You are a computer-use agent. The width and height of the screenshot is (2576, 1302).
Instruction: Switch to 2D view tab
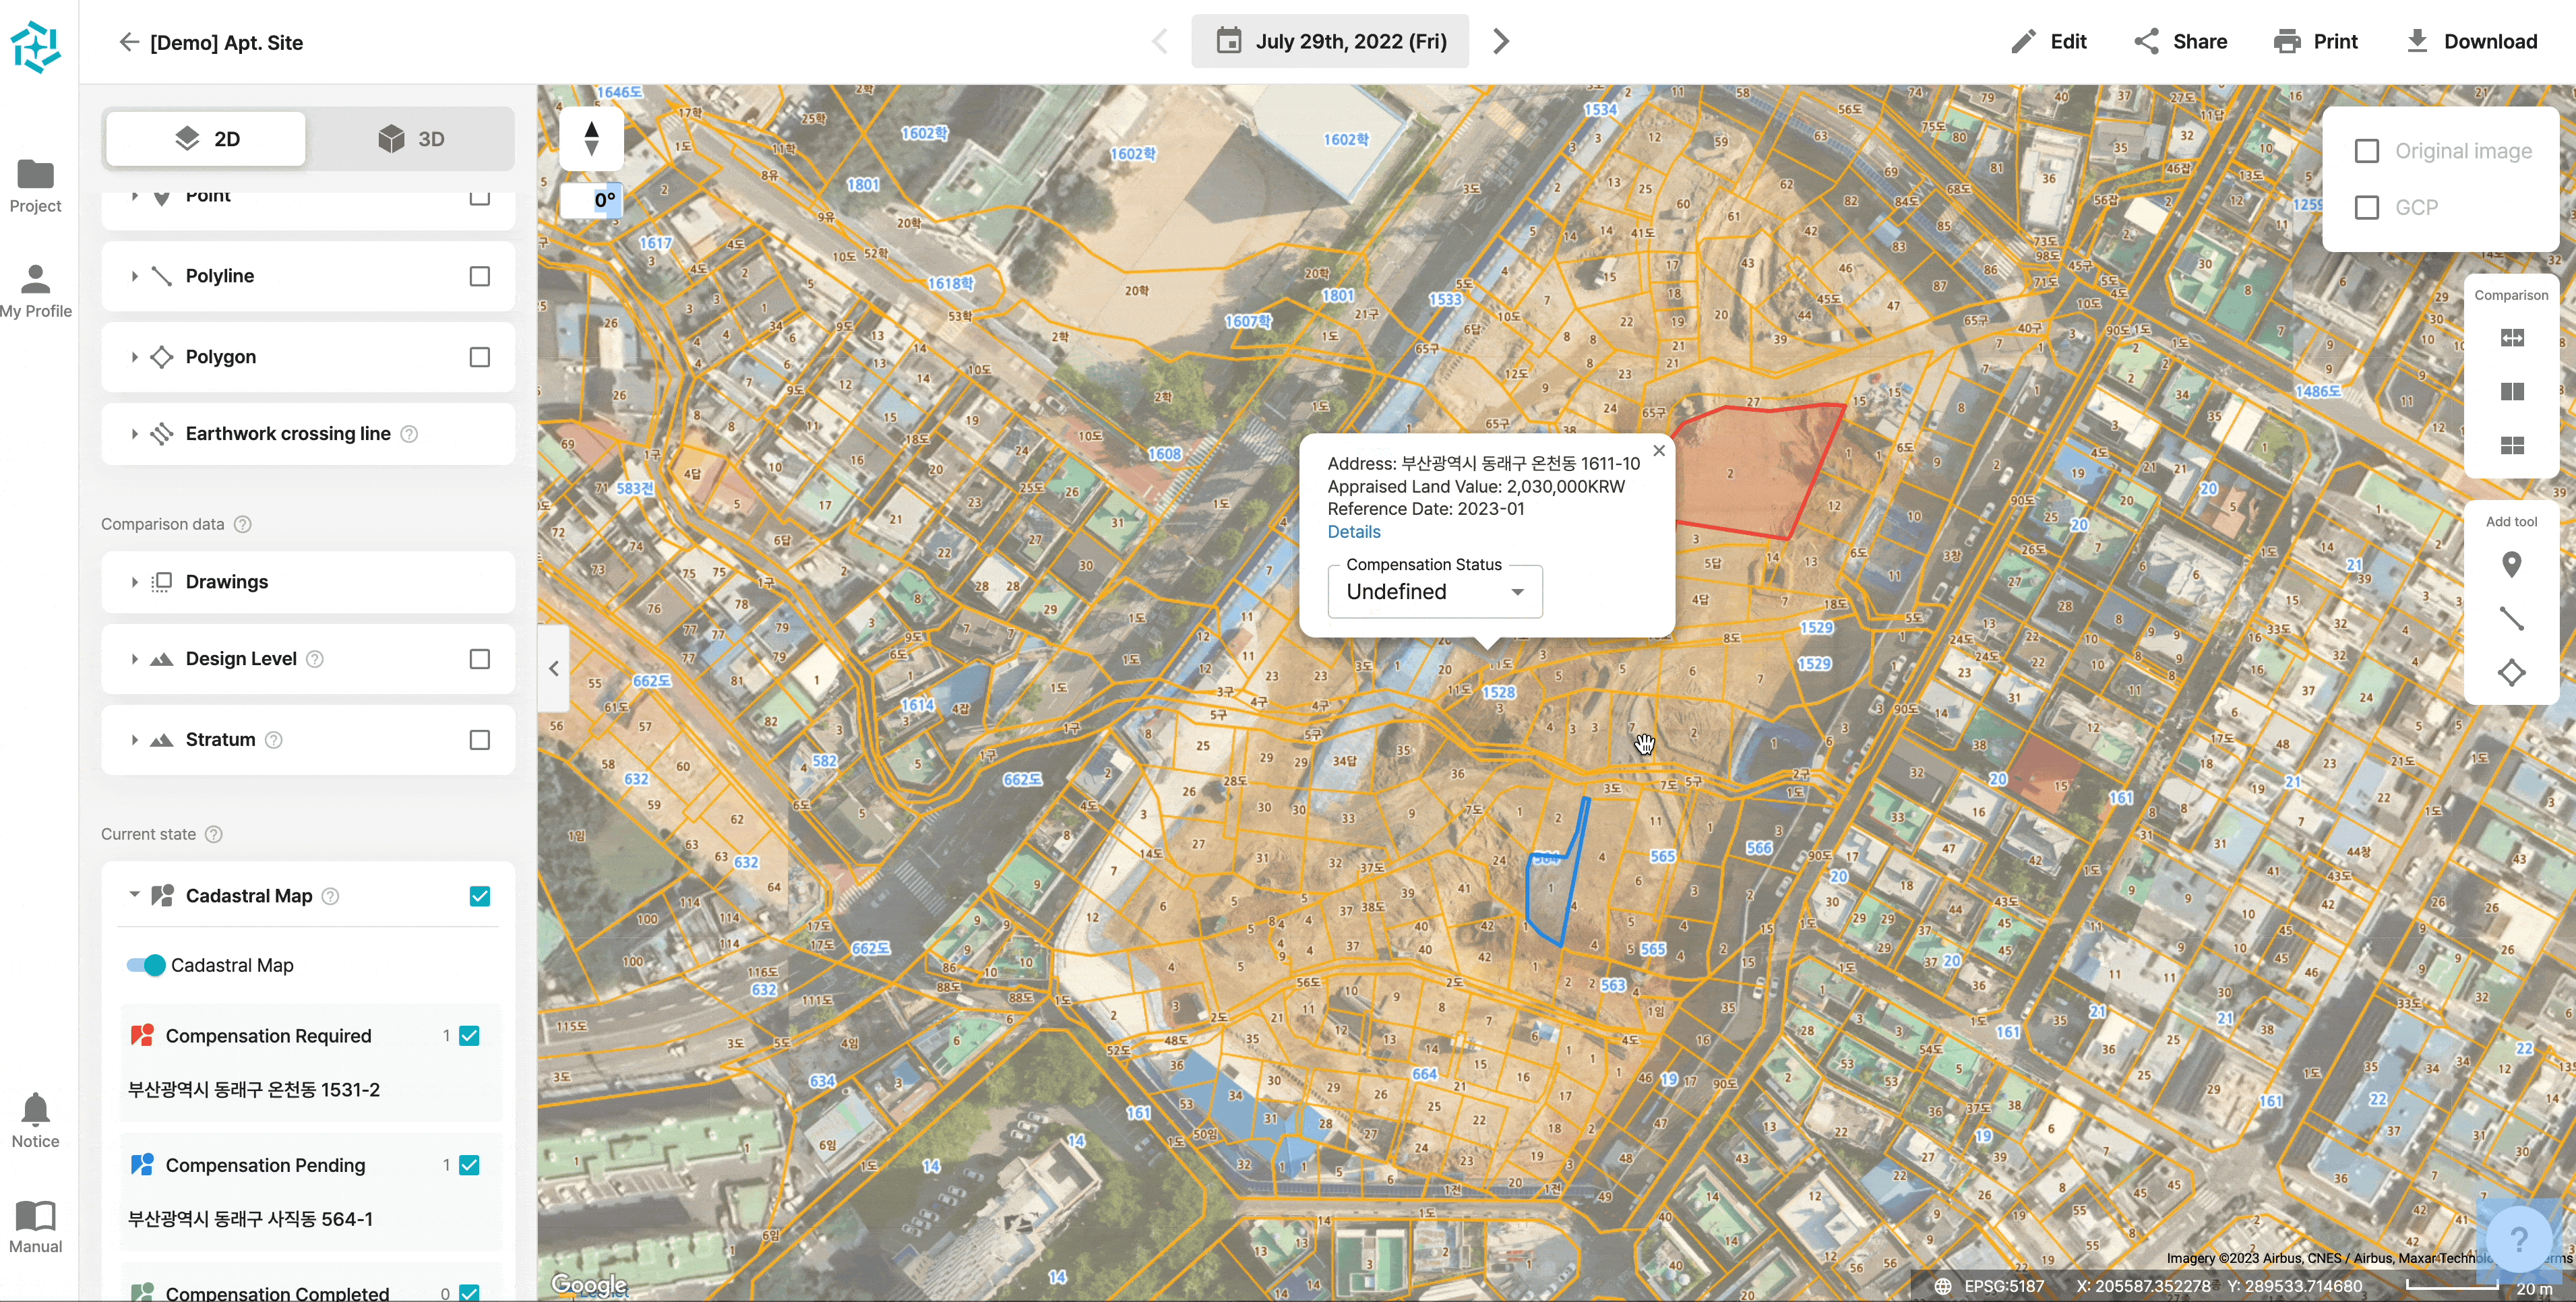(206, 139)
